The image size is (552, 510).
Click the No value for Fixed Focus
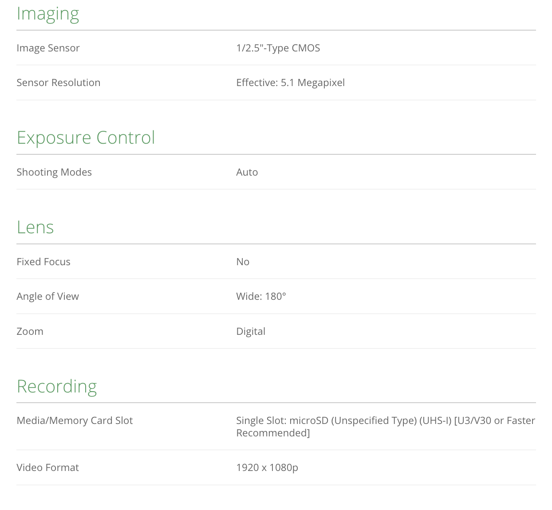coord(243,262)
